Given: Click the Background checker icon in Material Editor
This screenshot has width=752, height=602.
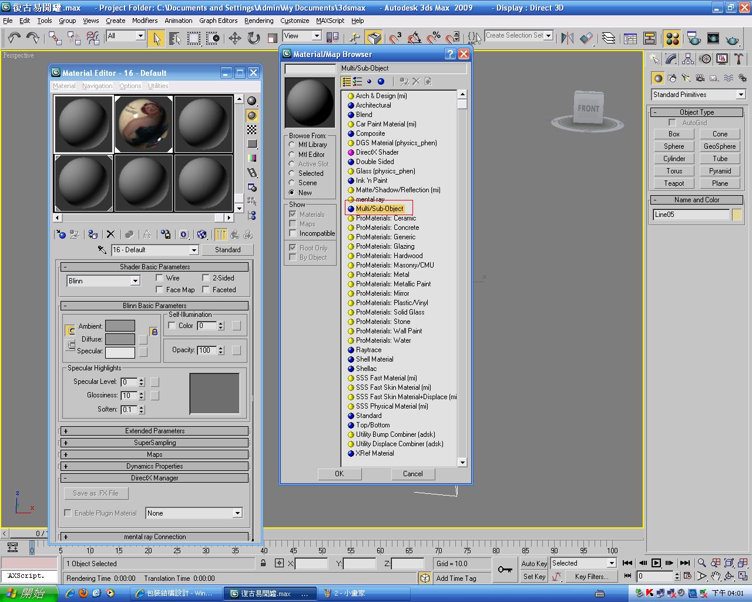Looking at the screenshot, I should pyautogui.click(x=252, y=129).
